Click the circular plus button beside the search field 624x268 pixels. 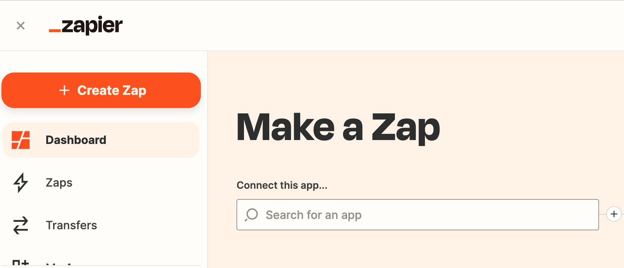click(x=614, y=214)
